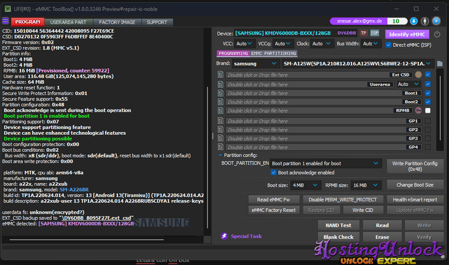Click the Health+Smart report button
Viewport: 449px width, 265px height.
pos(414,200)
